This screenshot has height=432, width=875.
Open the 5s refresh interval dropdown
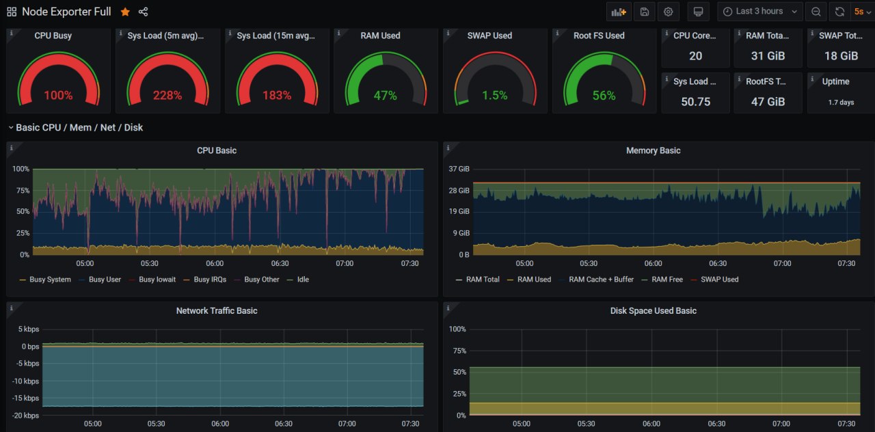pos(862,12)
